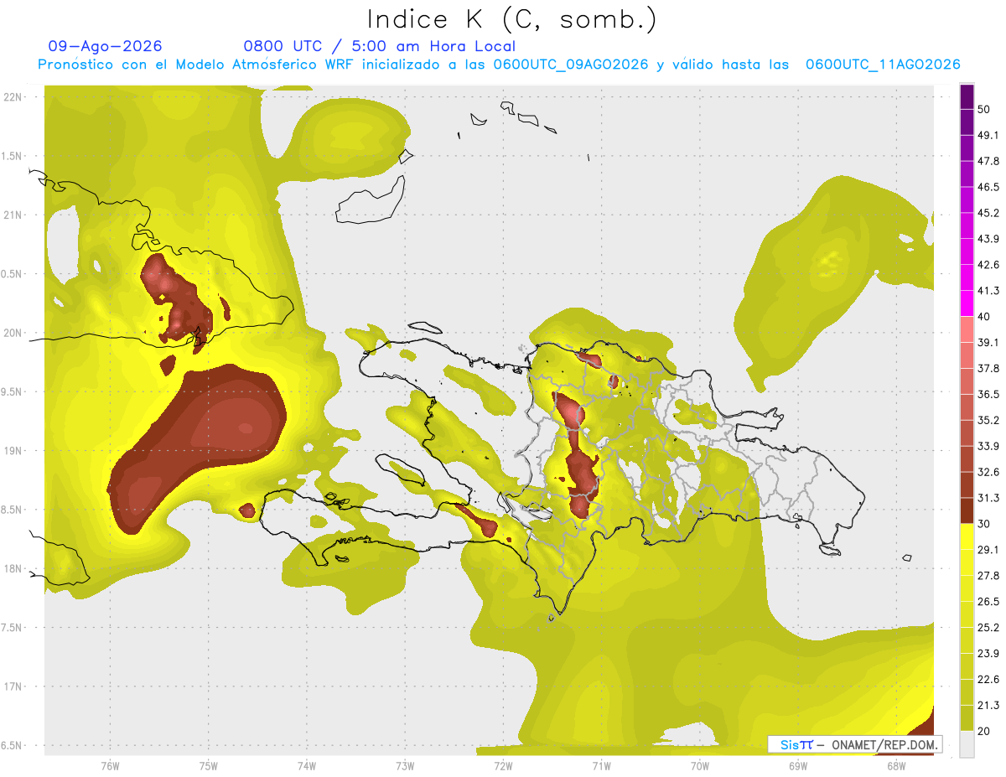The width and height of the screenshot is (1006, 777).
Task: Click the colorbar value "49.1"
Action: coord(988,135)
